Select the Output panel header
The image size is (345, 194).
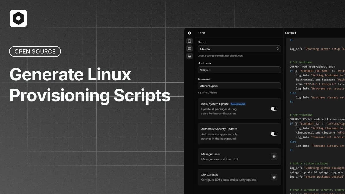tap(291, 33)
